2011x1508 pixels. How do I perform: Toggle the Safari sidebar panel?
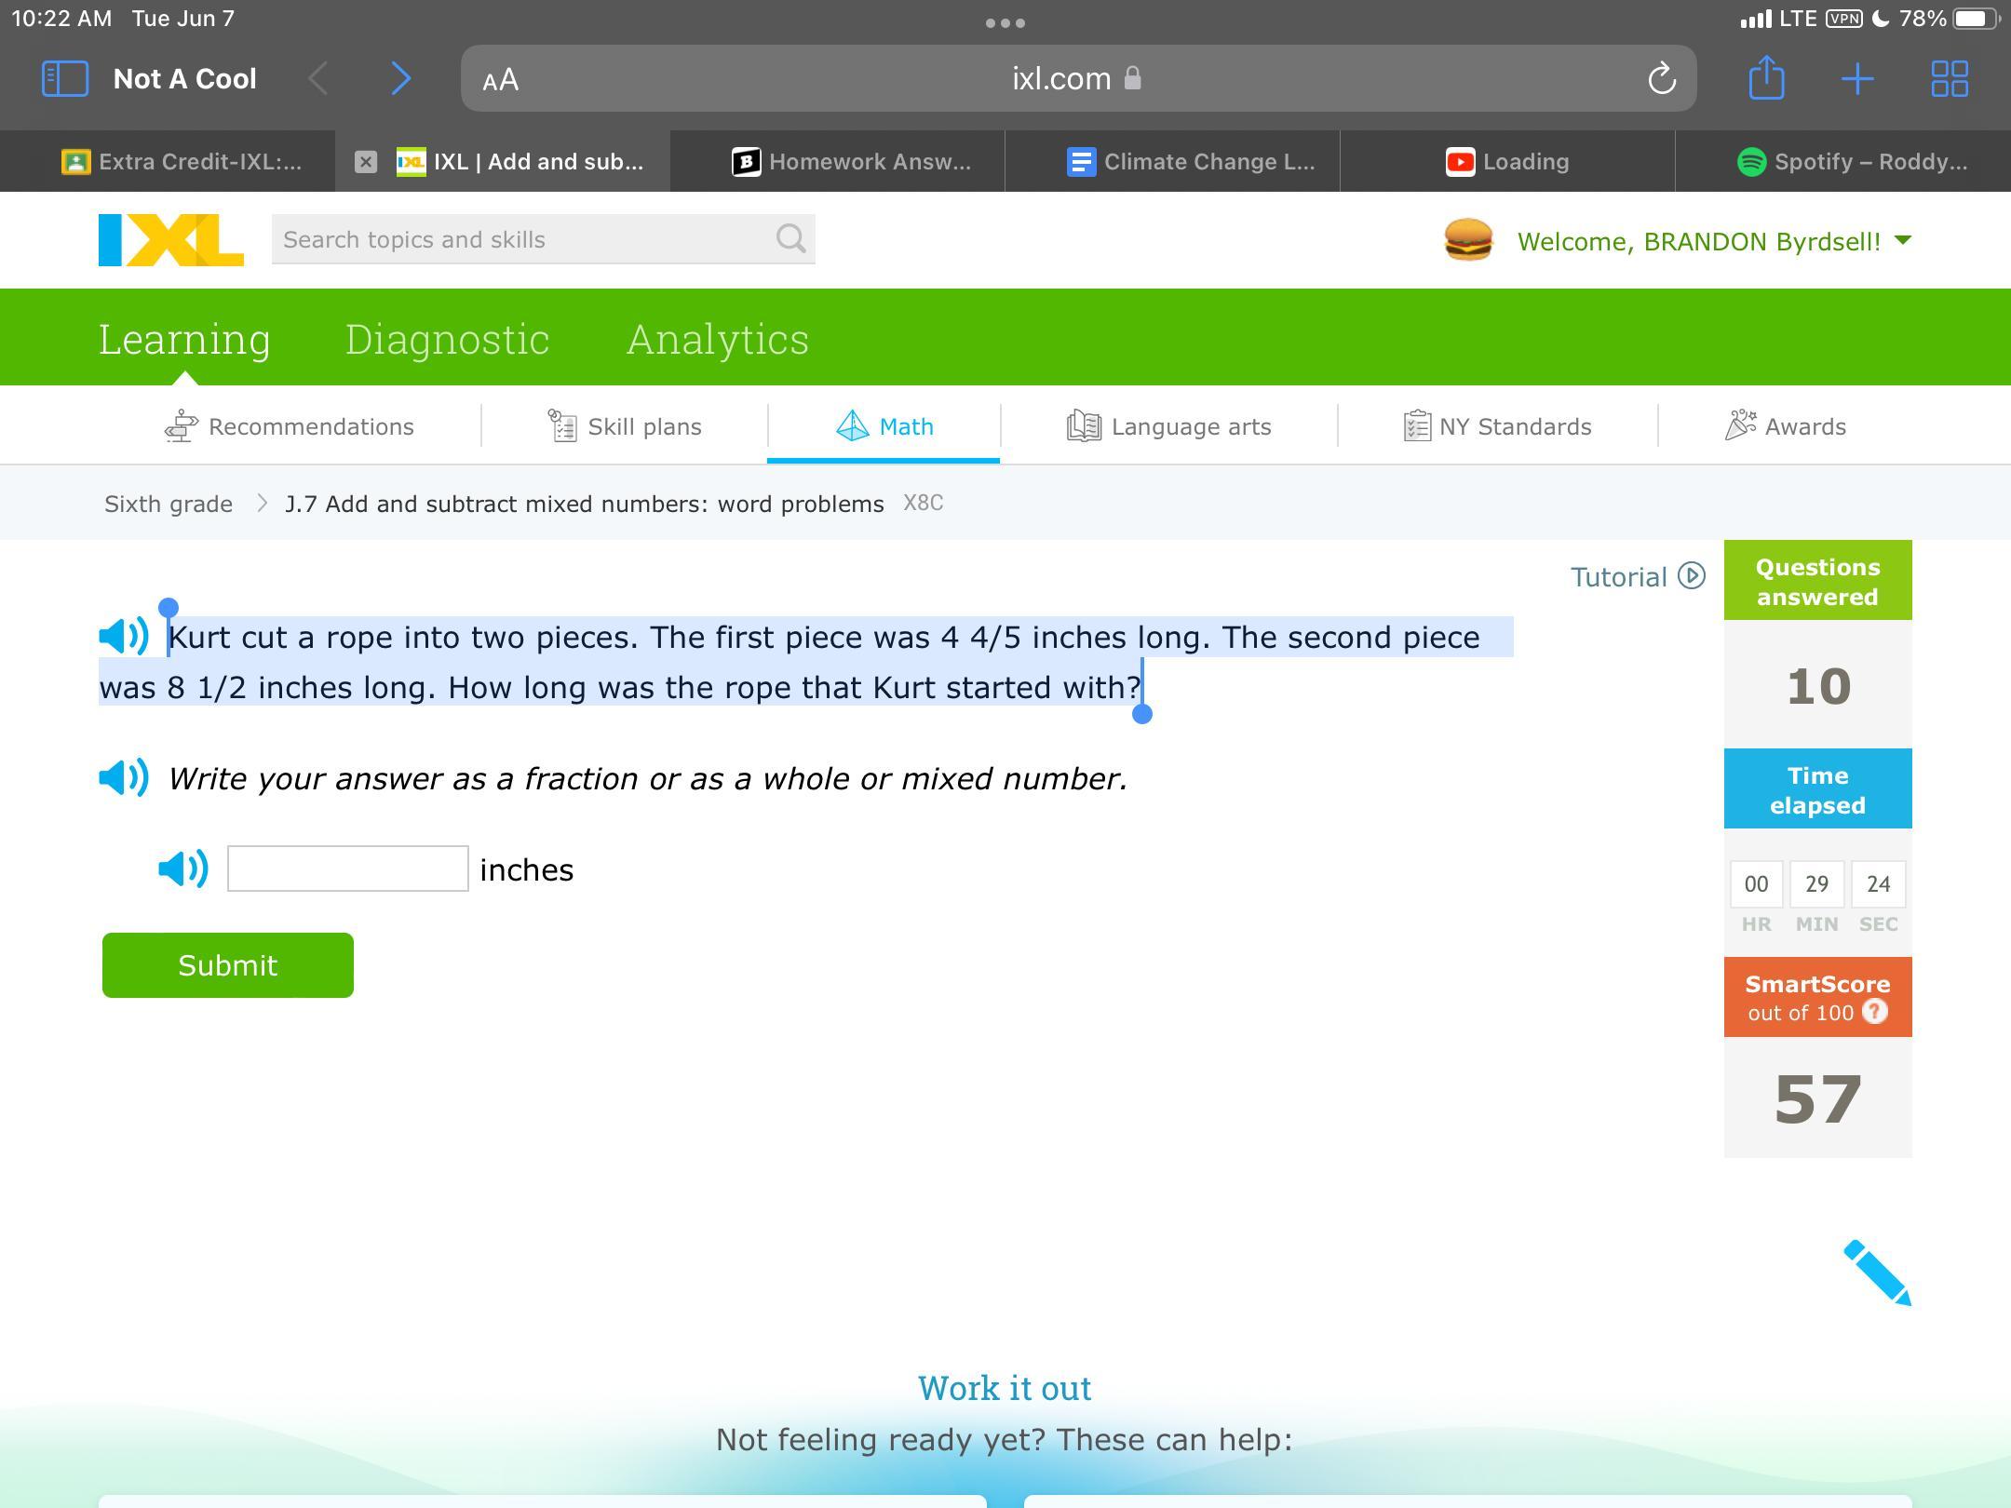click(x=65, y=78)
